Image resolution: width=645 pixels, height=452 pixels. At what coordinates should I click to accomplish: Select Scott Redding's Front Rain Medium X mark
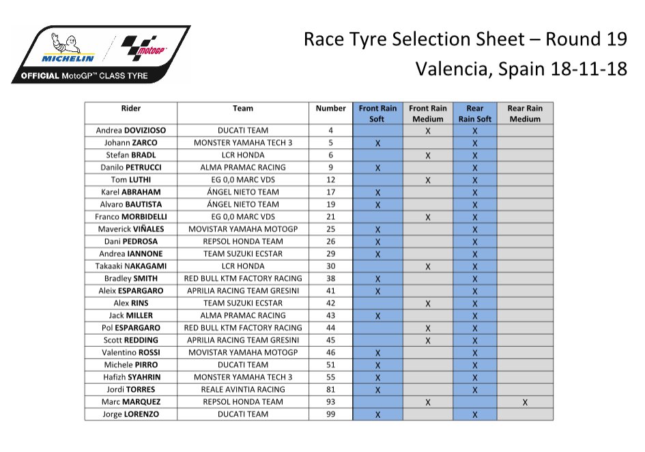coord(428,340)
